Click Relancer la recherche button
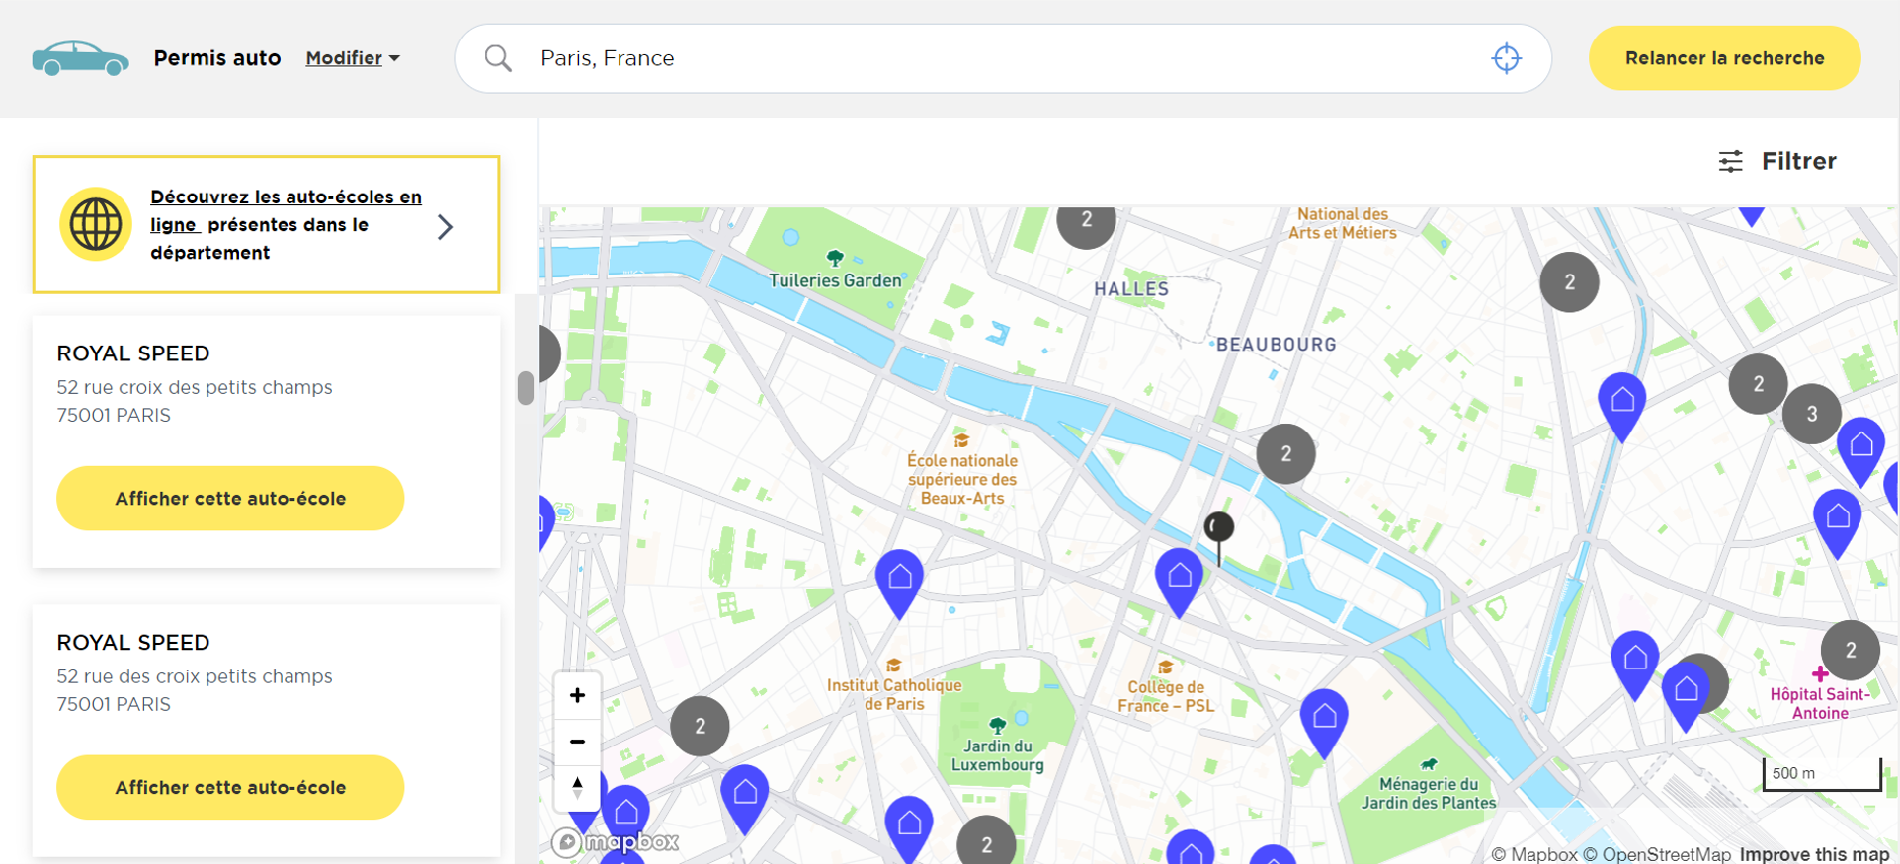 (1724, 58)
